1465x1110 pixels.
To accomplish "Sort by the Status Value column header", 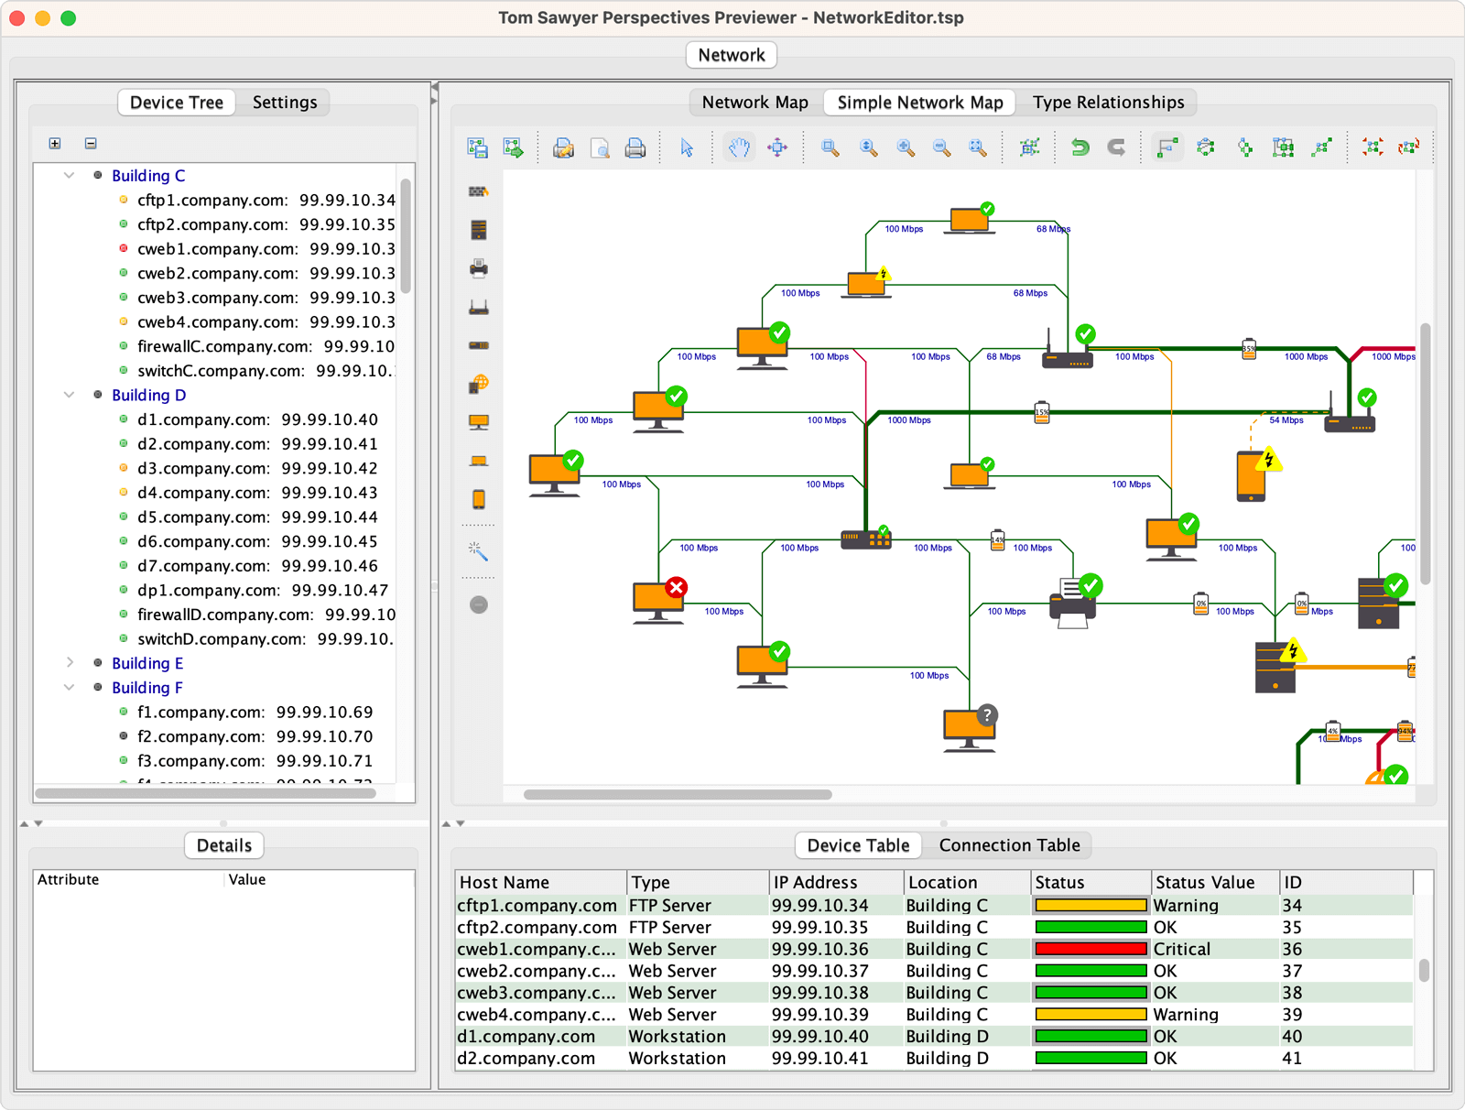I will (1215, 882).
